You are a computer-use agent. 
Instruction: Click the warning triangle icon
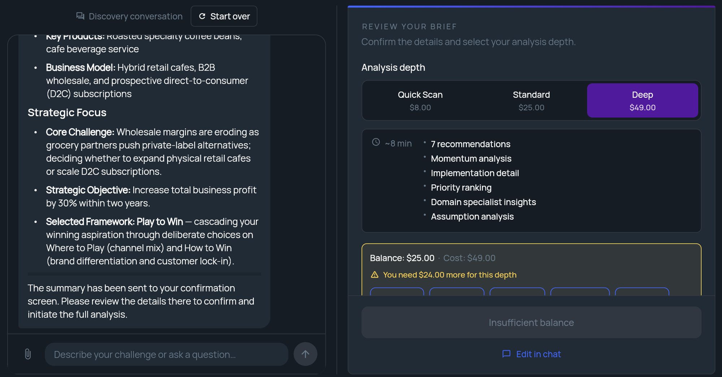375,275
